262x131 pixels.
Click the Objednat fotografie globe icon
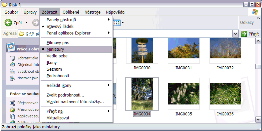(x=13, y=65)
